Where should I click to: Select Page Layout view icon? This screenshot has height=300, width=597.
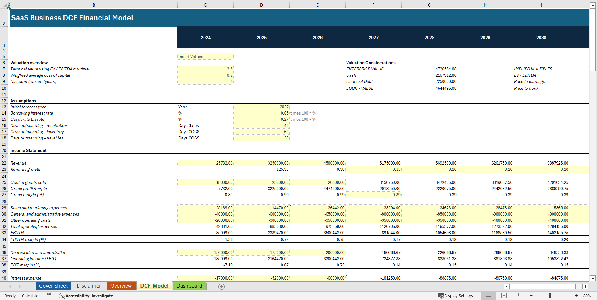point(504,296)
